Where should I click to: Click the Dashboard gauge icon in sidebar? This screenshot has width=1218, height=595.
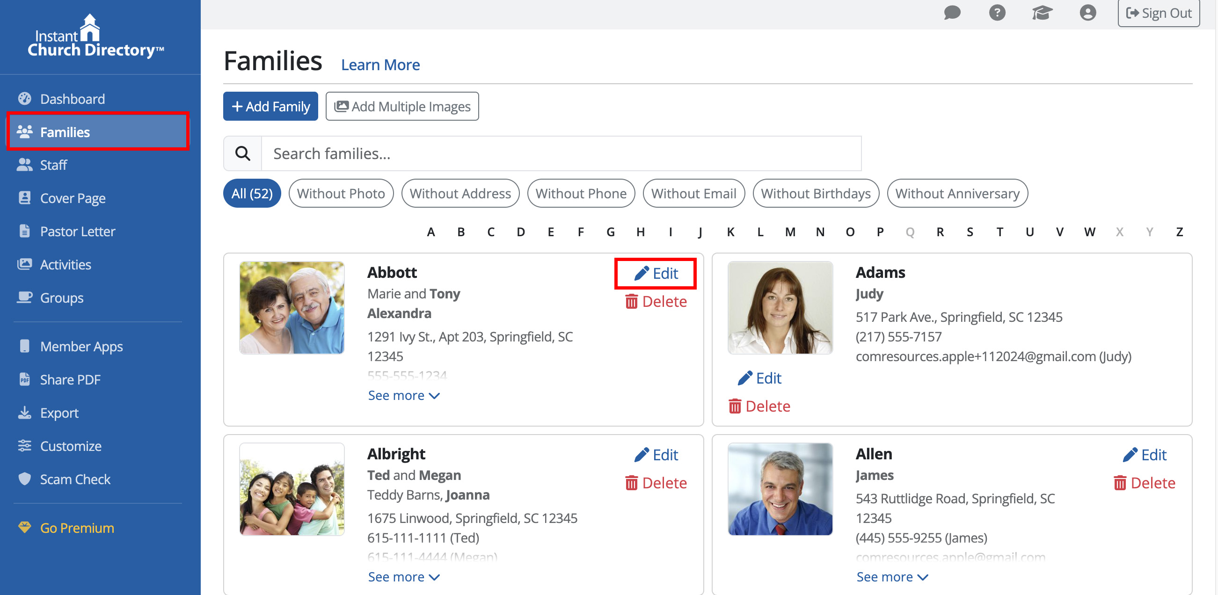pos(25,99)
